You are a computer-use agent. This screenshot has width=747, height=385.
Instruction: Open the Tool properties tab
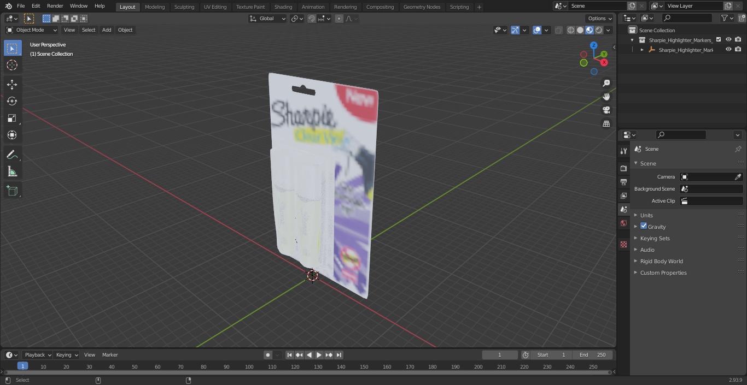click(x=623, y=151)
